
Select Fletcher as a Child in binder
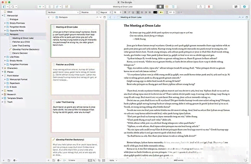(x=21, y=42)
